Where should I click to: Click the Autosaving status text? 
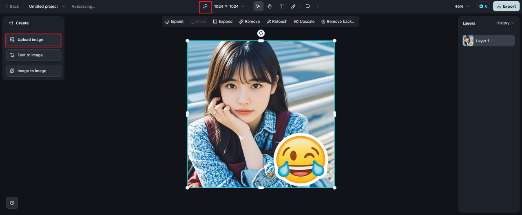pos(83,7)
